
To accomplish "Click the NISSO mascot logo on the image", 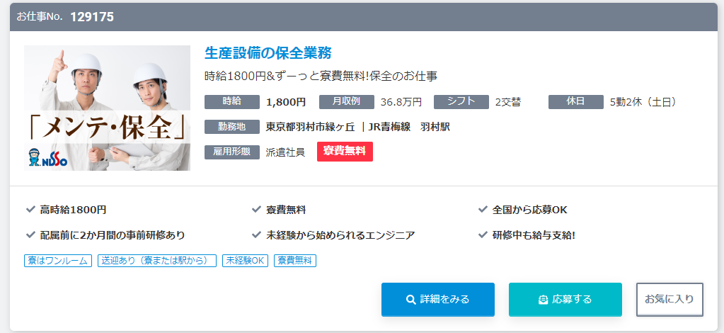I will point(47,158).
